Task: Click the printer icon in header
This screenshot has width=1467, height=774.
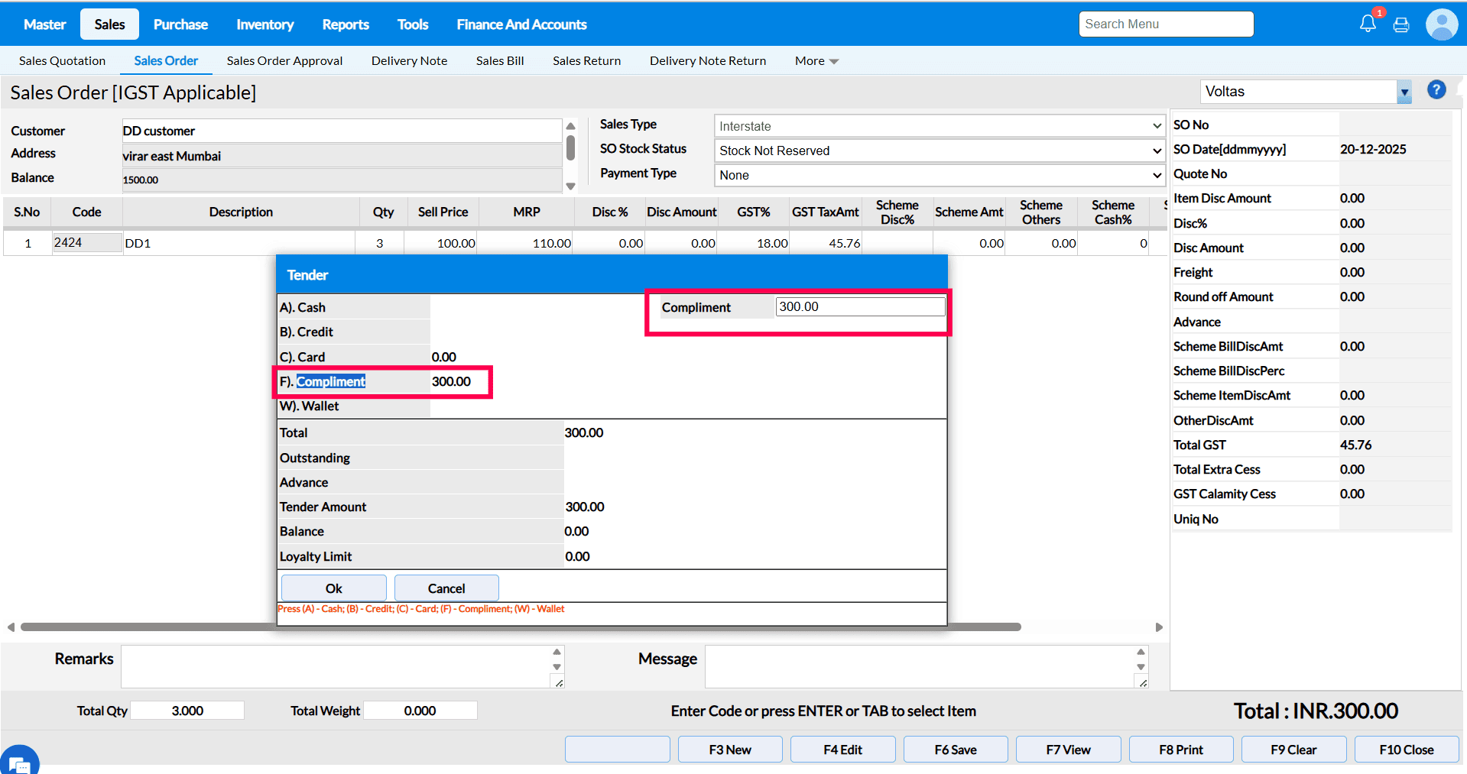Action: [1401, 24]
